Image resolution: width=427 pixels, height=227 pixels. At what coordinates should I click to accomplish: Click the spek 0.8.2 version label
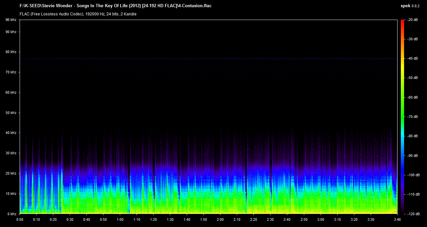click(409, 6)
